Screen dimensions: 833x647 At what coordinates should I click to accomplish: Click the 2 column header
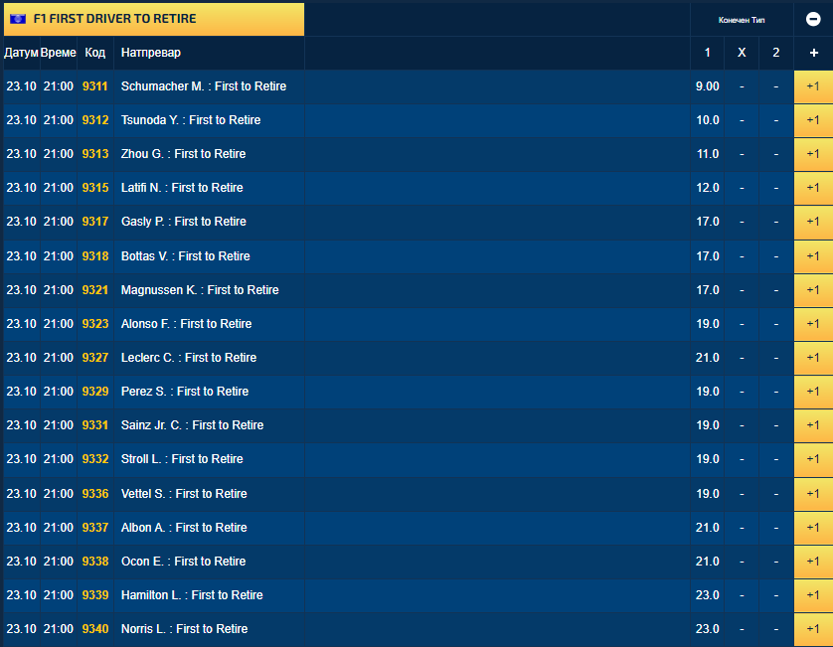click(x=776, y=53)
